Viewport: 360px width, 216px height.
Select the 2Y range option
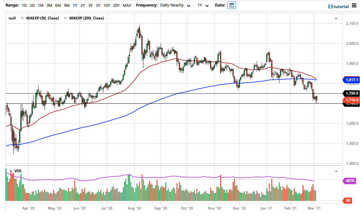83,5
